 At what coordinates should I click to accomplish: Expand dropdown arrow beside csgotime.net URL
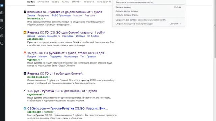(43, 94)
